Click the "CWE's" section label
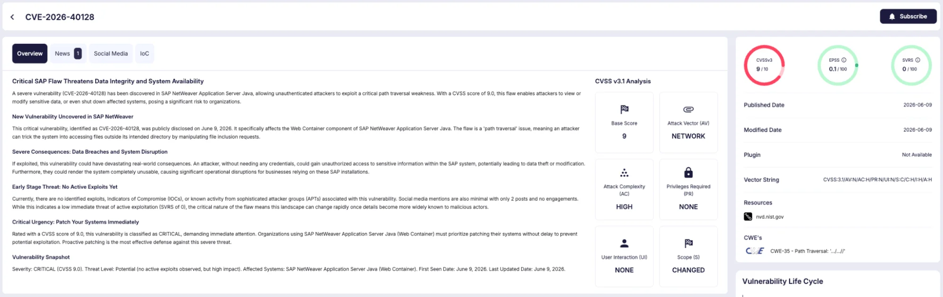This screenshot has height=297, width=943. coord(753,238)
